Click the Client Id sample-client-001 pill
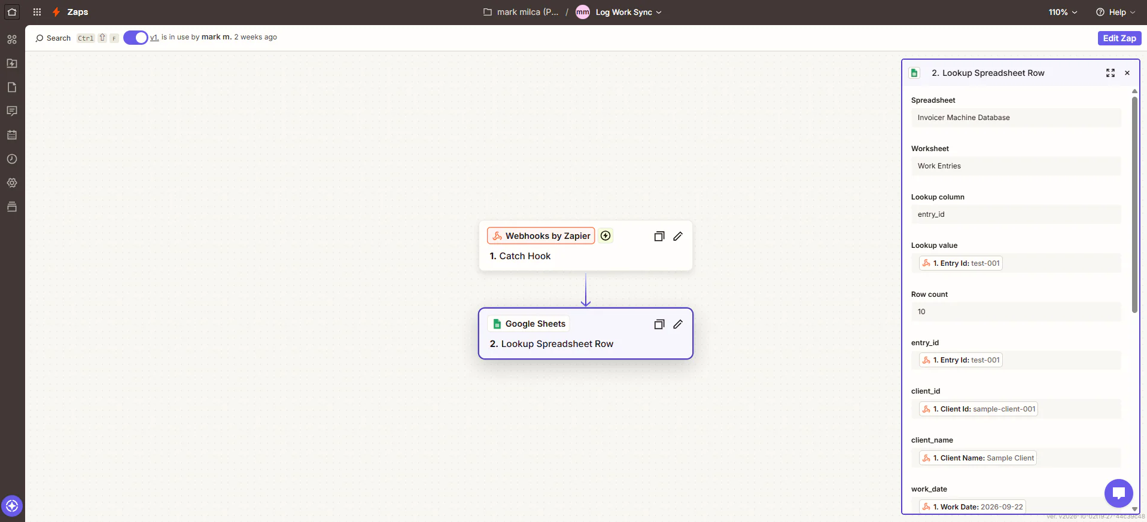 (978, 409)
